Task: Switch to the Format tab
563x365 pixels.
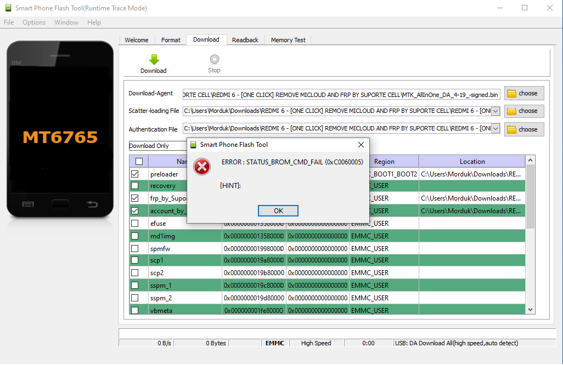Action: tap(171, 40)
